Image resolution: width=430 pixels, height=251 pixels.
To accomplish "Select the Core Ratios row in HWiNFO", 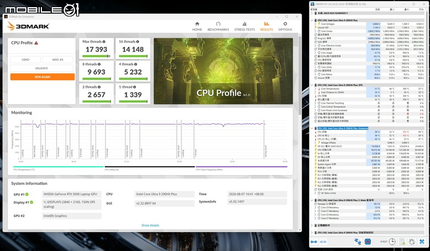I will (369, 74).
